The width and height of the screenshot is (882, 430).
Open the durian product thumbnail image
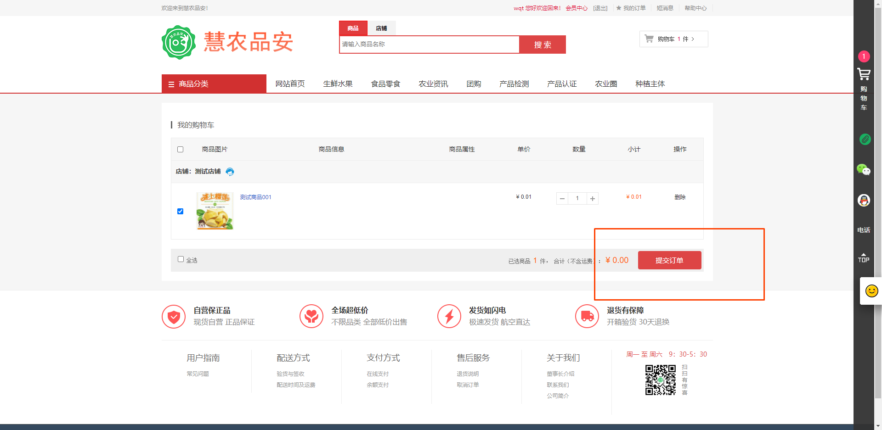tap(215, 211)
